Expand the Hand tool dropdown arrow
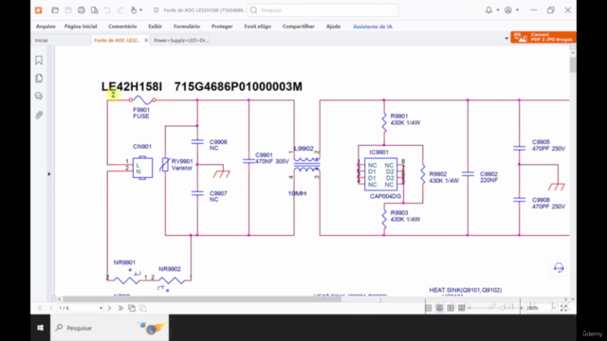 point(141,10)
